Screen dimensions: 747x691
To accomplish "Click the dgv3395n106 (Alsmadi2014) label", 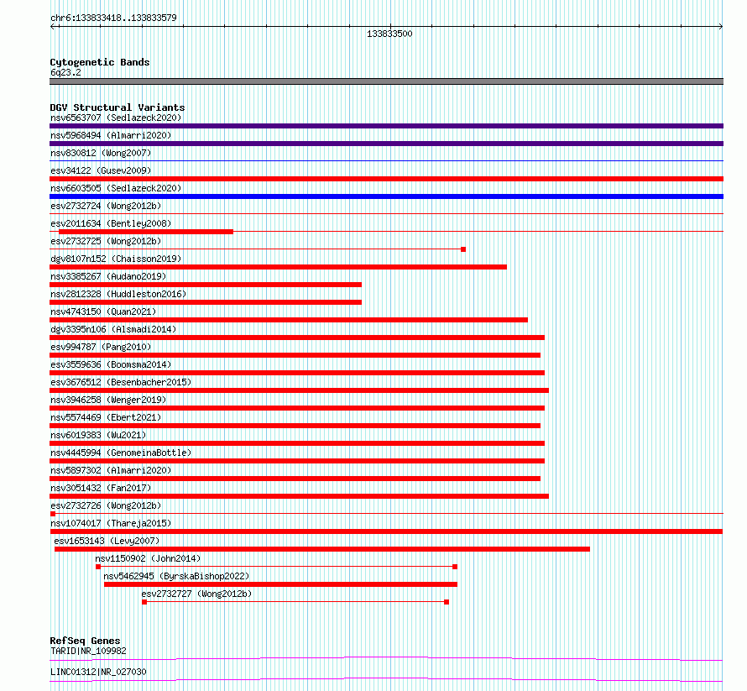I will (x=113, y=329).
